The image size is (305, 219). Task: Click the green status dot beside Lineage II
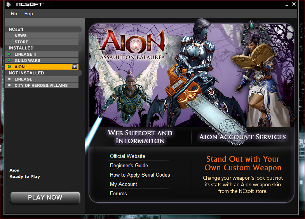click(x=9, y=54)
